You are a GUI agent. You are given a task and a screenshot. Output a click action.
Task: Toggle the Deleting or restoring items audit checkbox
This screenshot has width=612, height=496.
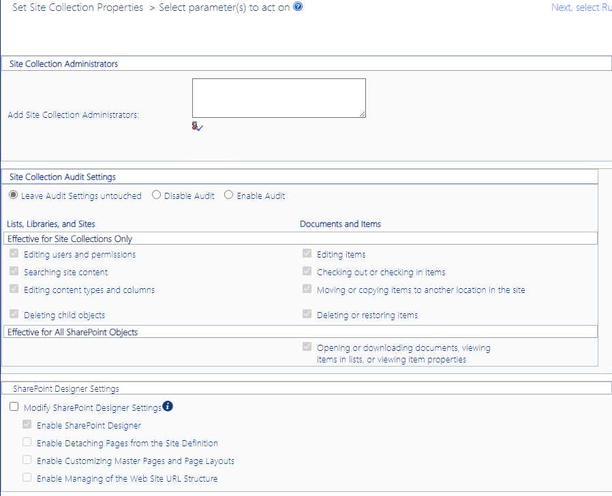[x=306, y=313]
